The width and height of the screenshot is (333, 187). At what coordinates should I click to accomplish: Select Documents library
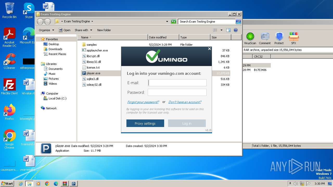click(x=53, y=69)
